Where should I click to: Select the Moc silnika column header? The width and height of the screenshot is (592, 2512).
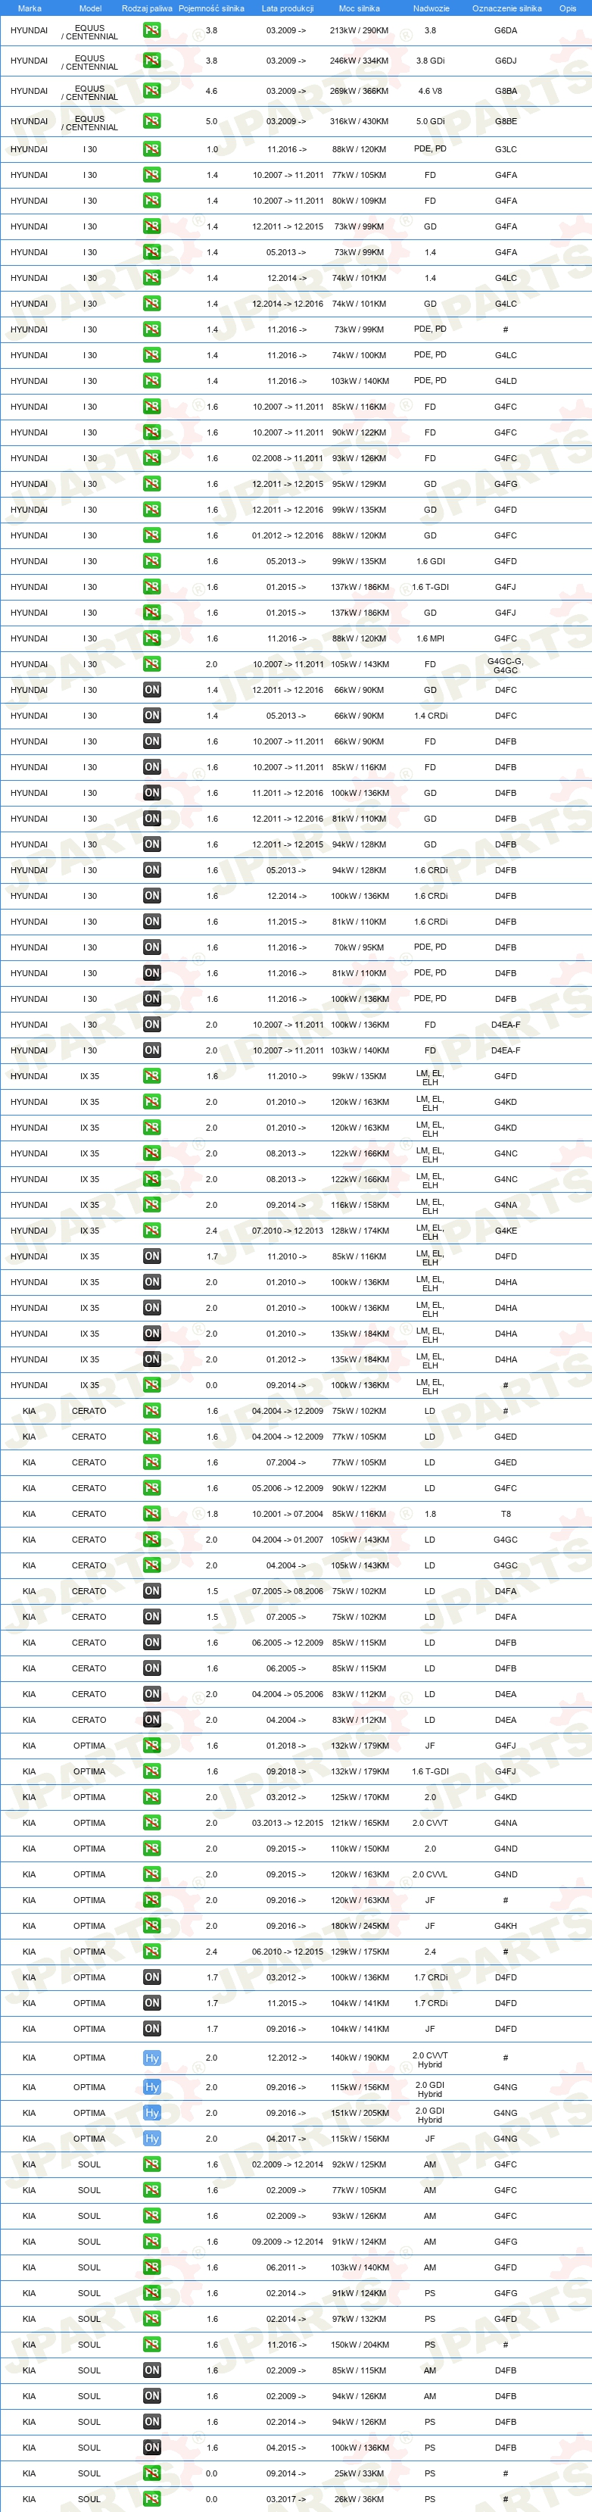point(359,8)
